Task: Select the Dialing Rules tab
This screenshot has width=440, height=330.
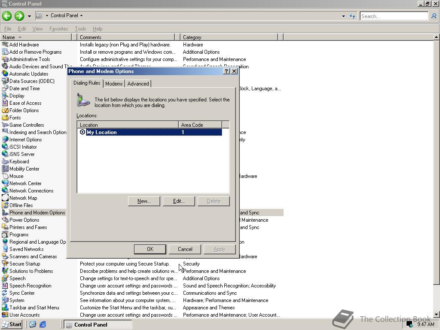Action: pyautogui.click(x=87, y=83)
